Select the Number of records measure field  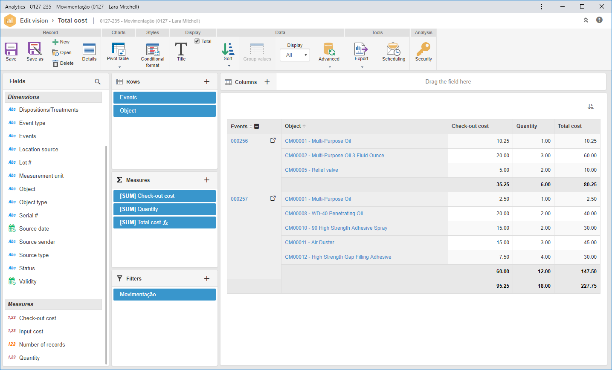tap(42, 345)
